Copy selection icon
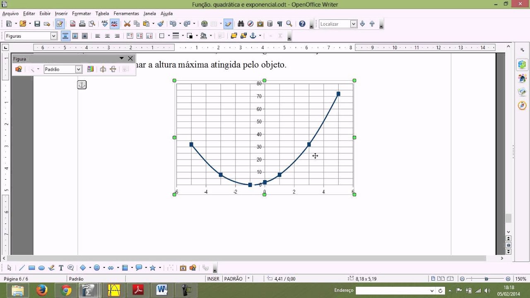 pyautogui.click(x=137, y=24)
